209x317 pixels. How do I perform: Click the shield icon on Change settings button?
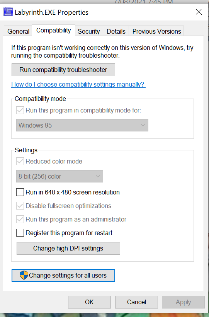coord(24,275)
